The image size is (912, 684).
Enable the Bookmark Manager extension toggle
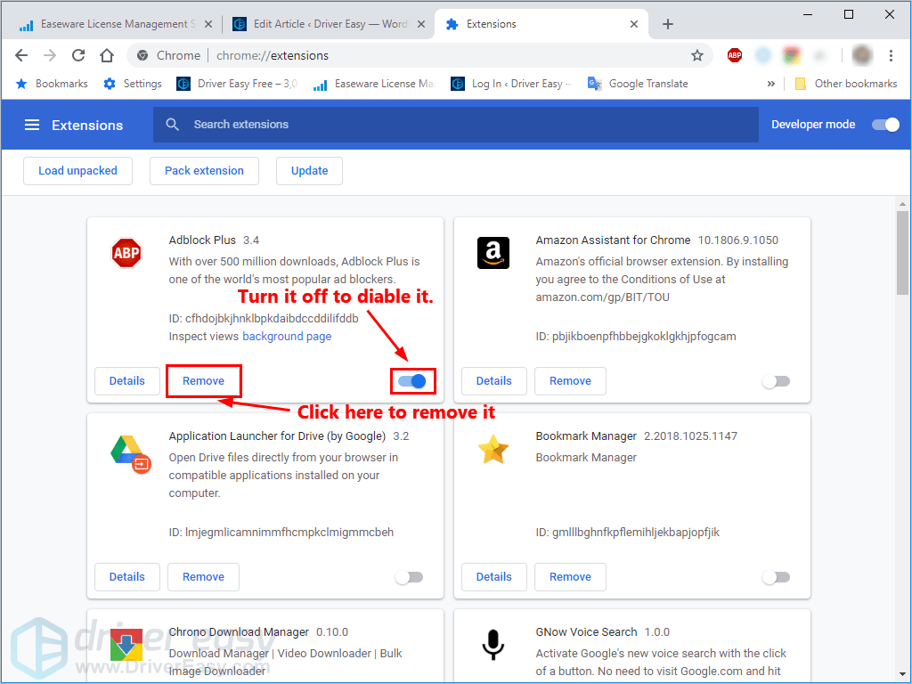point(776,576)
